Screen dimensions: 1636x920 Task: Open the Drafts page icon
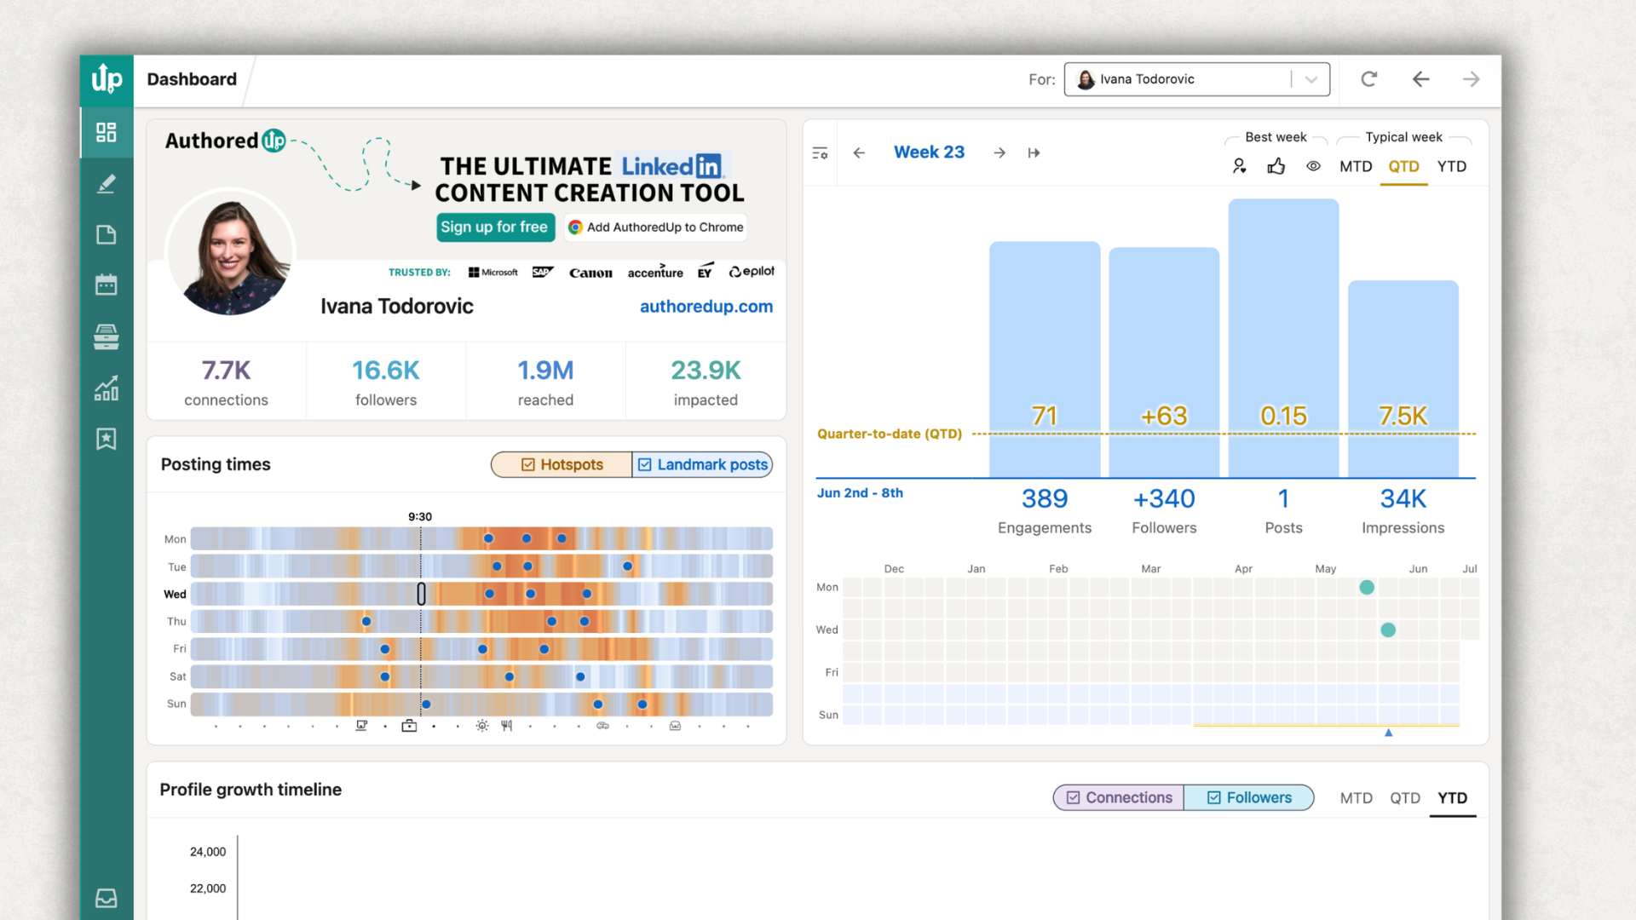[x=107, y=234]
